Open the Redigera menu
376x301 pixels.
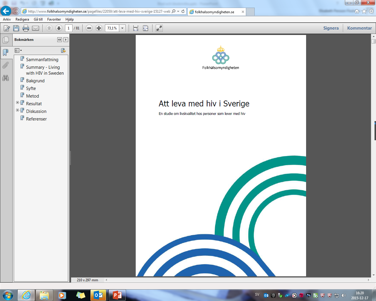point(22,19)
